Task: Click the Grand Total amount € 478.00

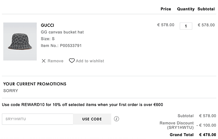Action: [x=207, y=135]
